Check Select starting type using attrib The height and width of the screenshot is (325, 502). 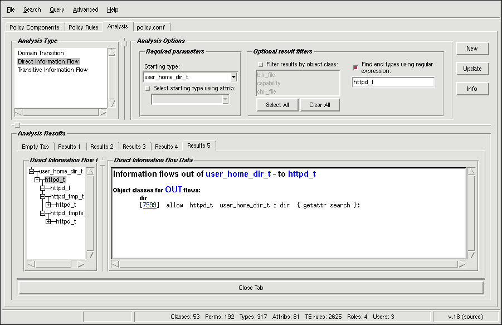click(x=147, y=88)
